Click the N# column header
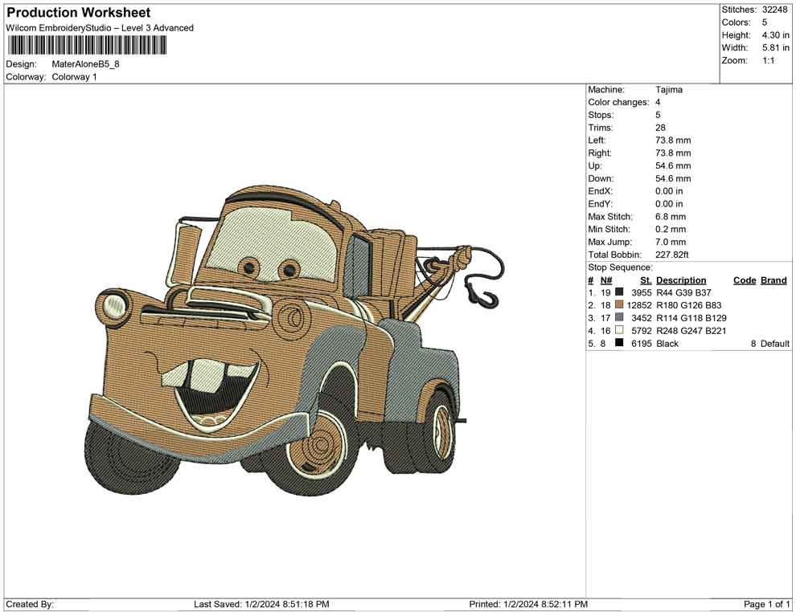796x612 pixels. 606,280
